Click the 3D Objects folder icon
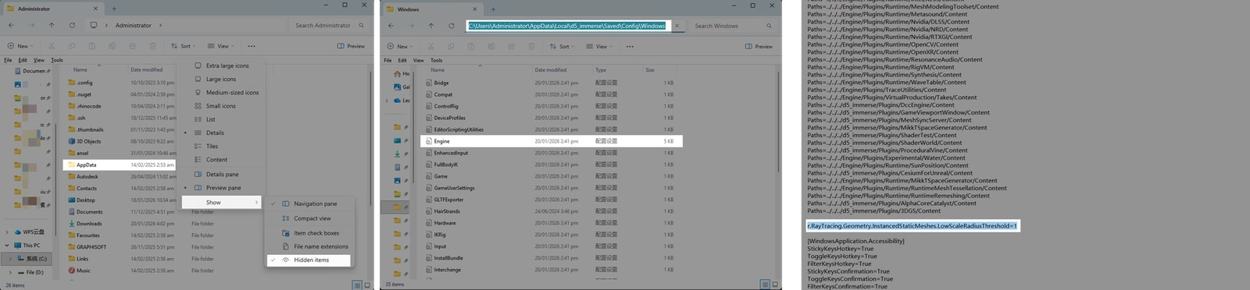1250x290 pixels. (71, 141)
